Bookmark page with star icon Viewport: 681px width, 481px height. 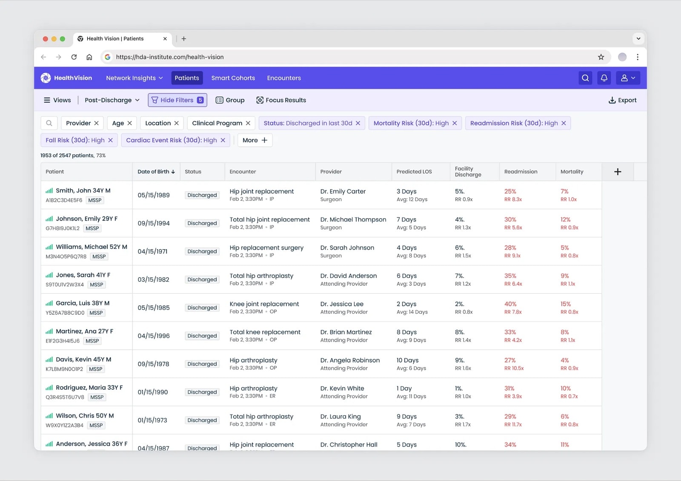pyautogui.click(x=601, y=57)
